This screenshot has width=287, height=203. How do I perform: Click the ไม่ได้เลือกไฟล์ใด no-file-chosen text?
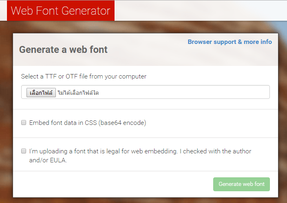pos(78,93)
